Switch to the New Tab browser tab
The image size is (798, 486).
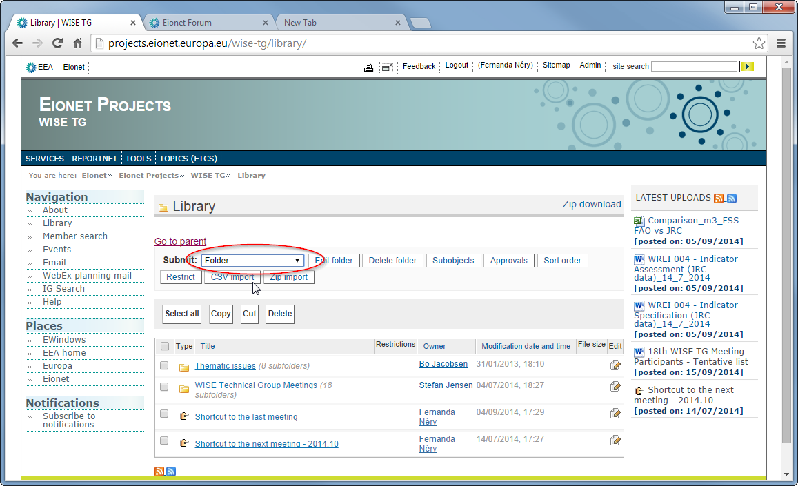click(x=341, y=22)
